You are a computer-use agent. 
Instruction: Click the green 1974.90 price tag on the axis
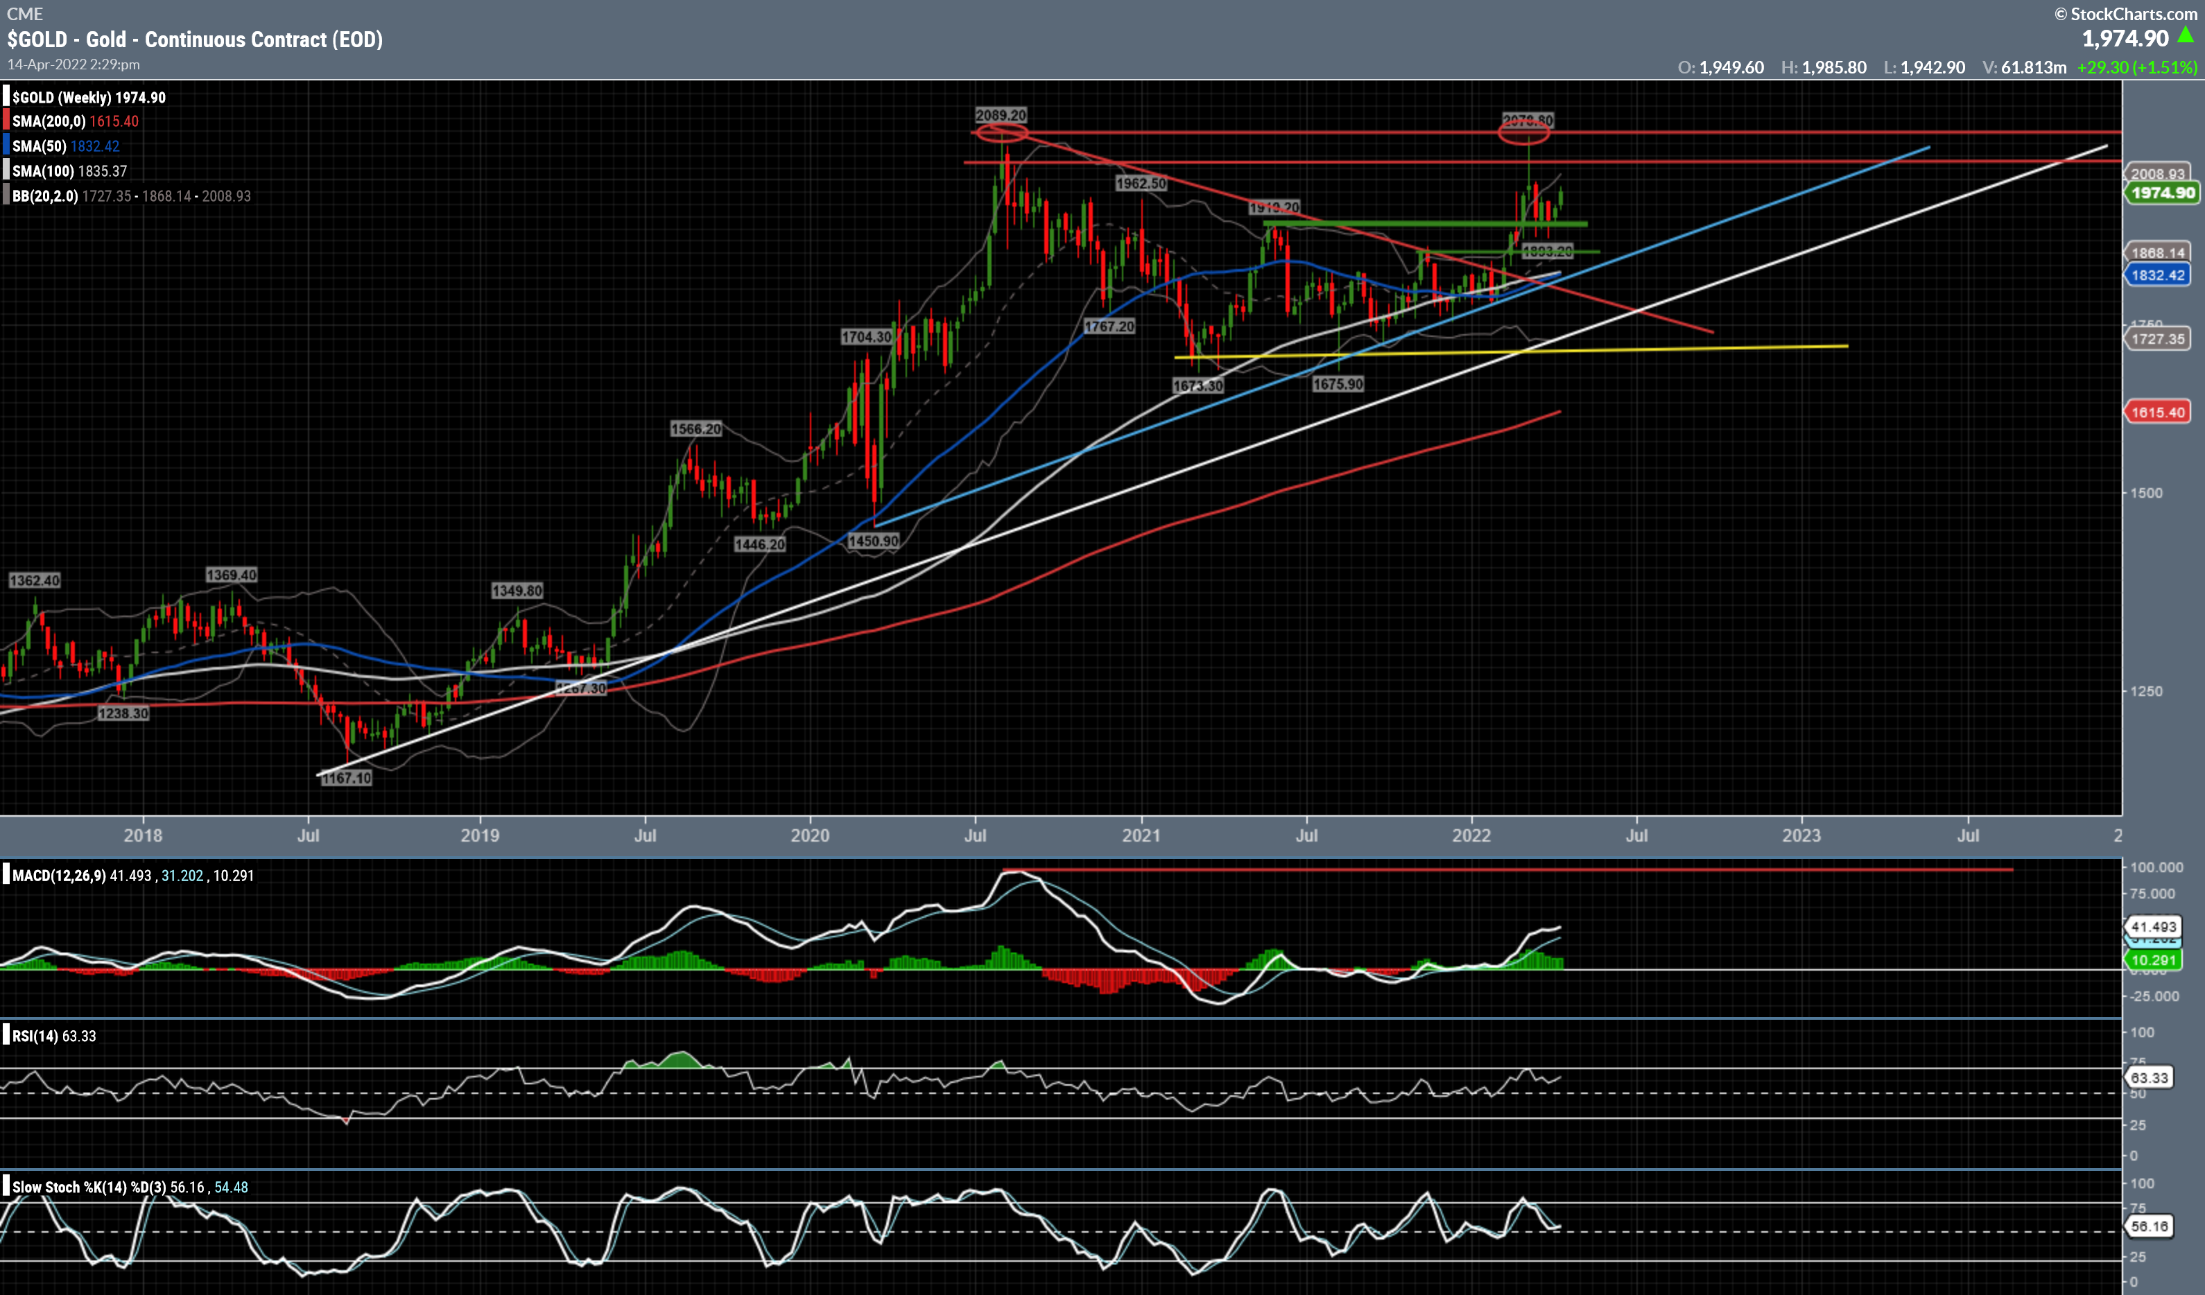point(2161,193)
